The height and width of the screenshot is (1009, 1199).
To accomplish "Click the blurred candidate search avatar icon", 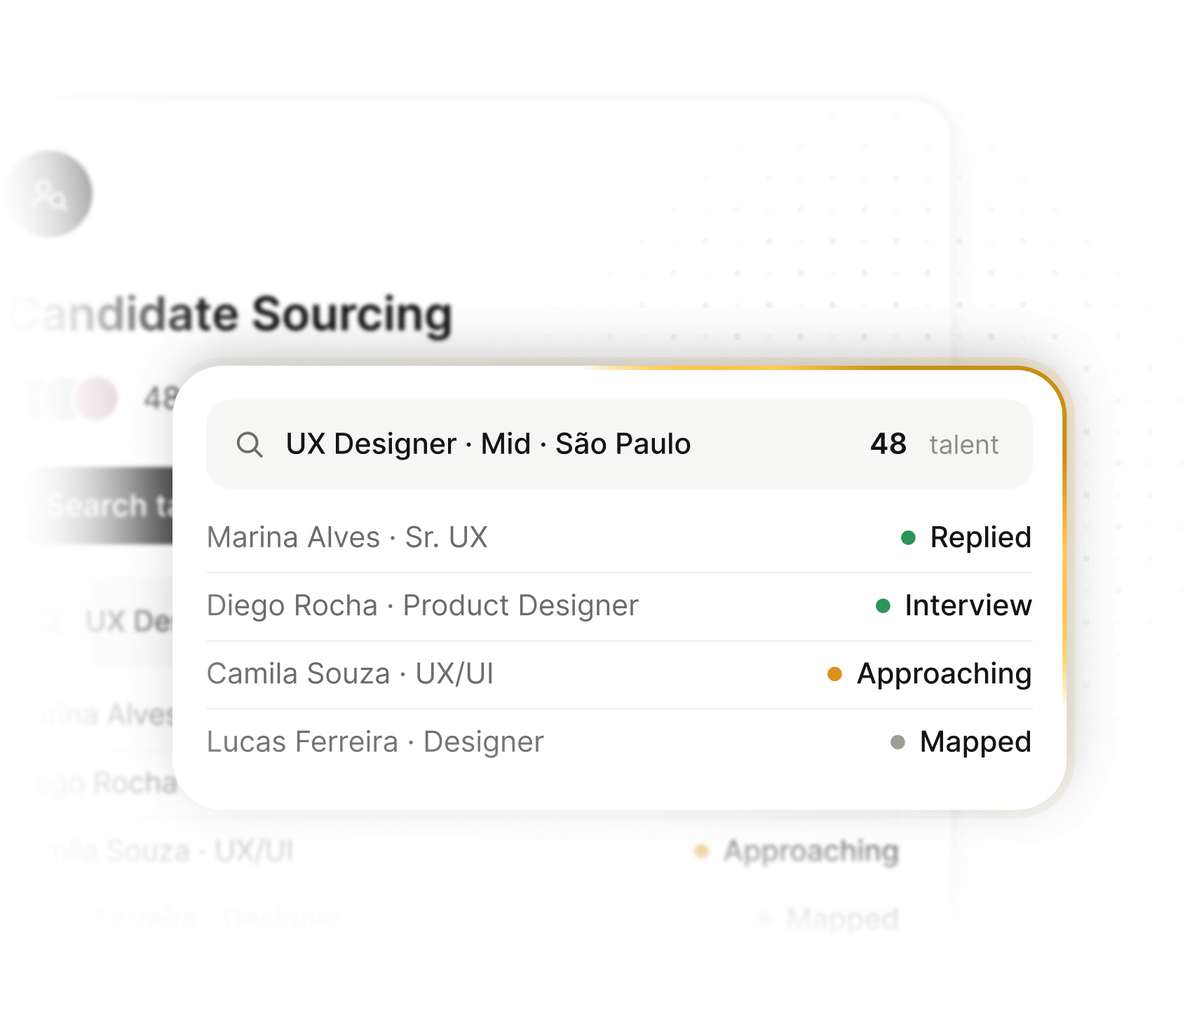I will pyautogui.click(x=50, y=194).
